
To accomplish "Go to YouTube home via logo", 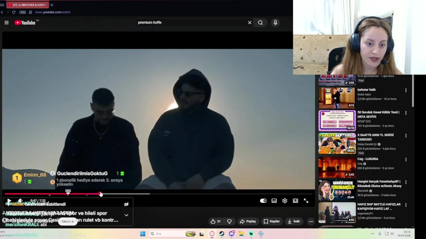I will (25, 23).
